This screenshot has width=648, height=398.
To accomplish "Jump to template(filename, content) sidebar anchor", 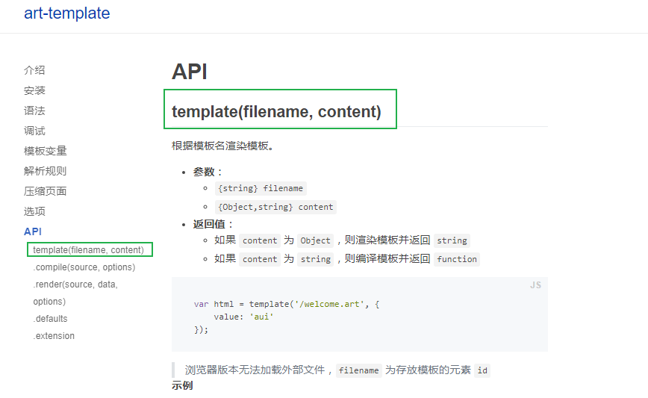I will coord(88,250).
